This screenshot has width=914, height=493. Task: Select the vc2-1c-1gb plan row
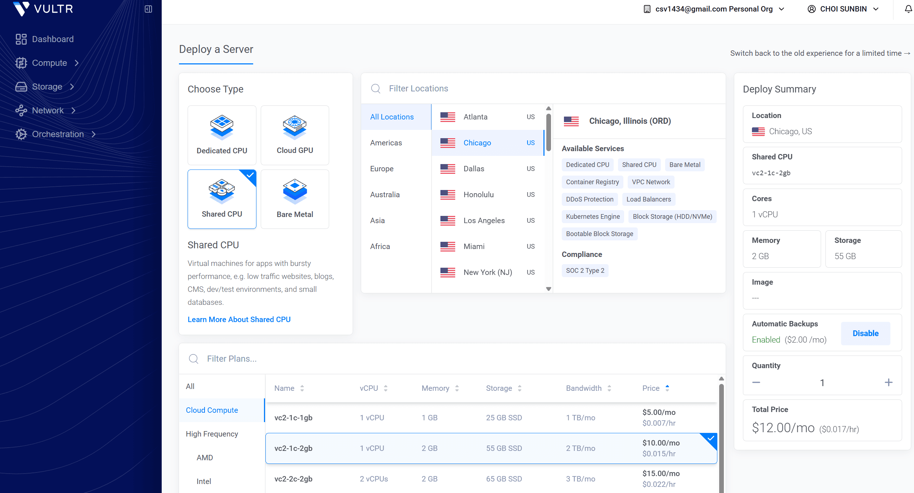pos(491,417)
